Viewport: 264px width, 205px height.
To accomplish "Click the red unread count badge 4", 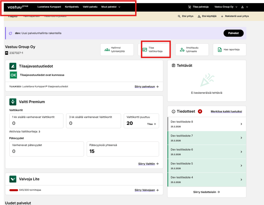I will [x=200, y=112].
